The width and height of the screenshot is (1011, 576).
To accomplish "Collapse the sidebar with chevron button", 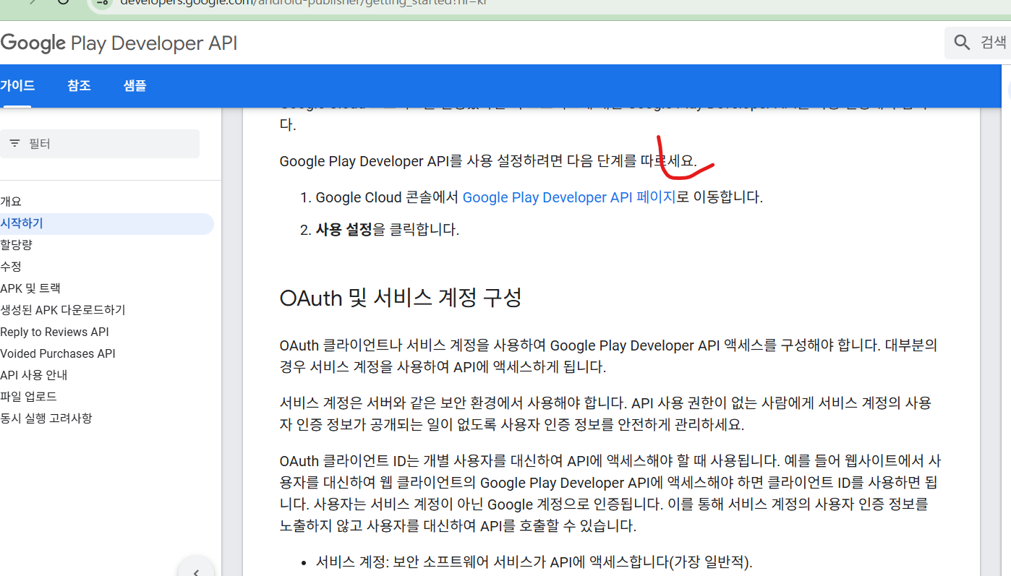I will (x=196, y=570).
